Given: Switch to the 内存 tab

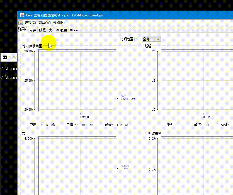Looking at the screenshot, I should click(32, 30).
